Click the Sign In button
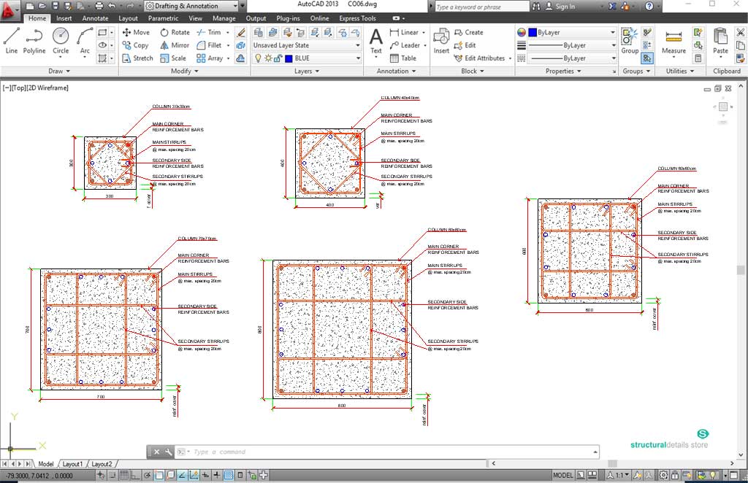Image resolution: width=748 pixels, height=483 pixels. tap(565, 6)
